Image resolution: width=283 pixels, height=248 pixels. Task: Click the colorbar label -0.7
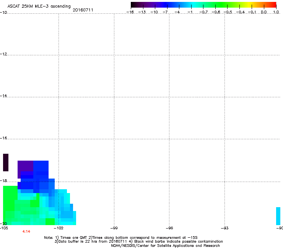pyautogui.click(x=203, y=12)
